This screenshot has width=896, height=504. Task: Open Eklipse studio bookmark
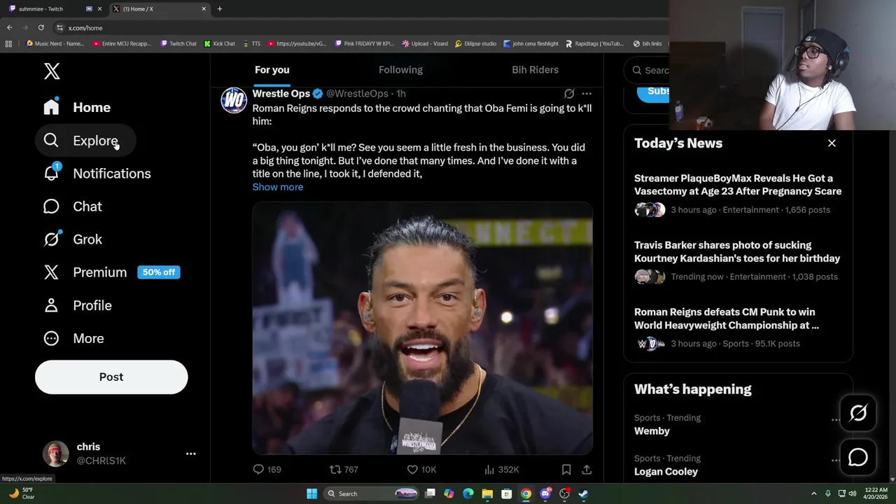click(x=475, y=43)
